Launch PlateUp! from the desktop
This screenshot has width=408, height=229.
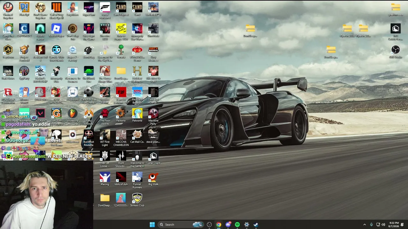coord(24,10)
